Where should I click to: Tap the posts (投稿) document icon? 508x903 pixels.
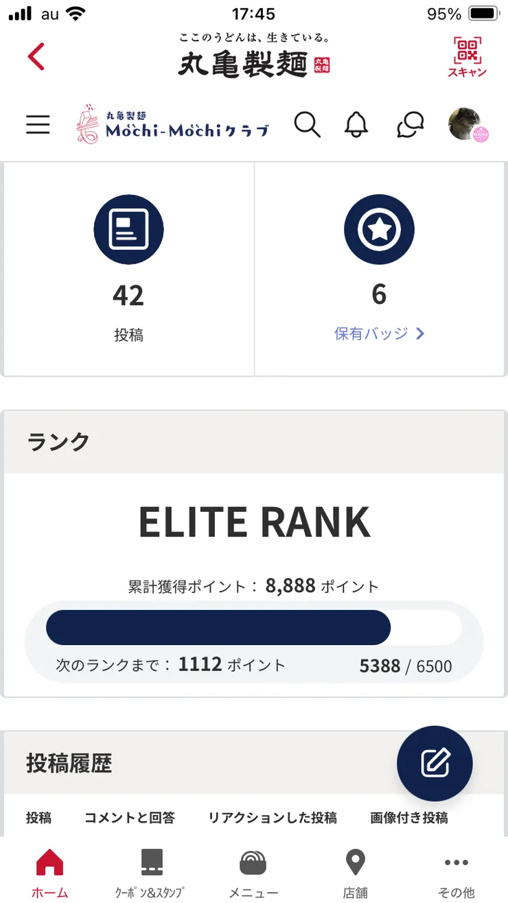128,229
